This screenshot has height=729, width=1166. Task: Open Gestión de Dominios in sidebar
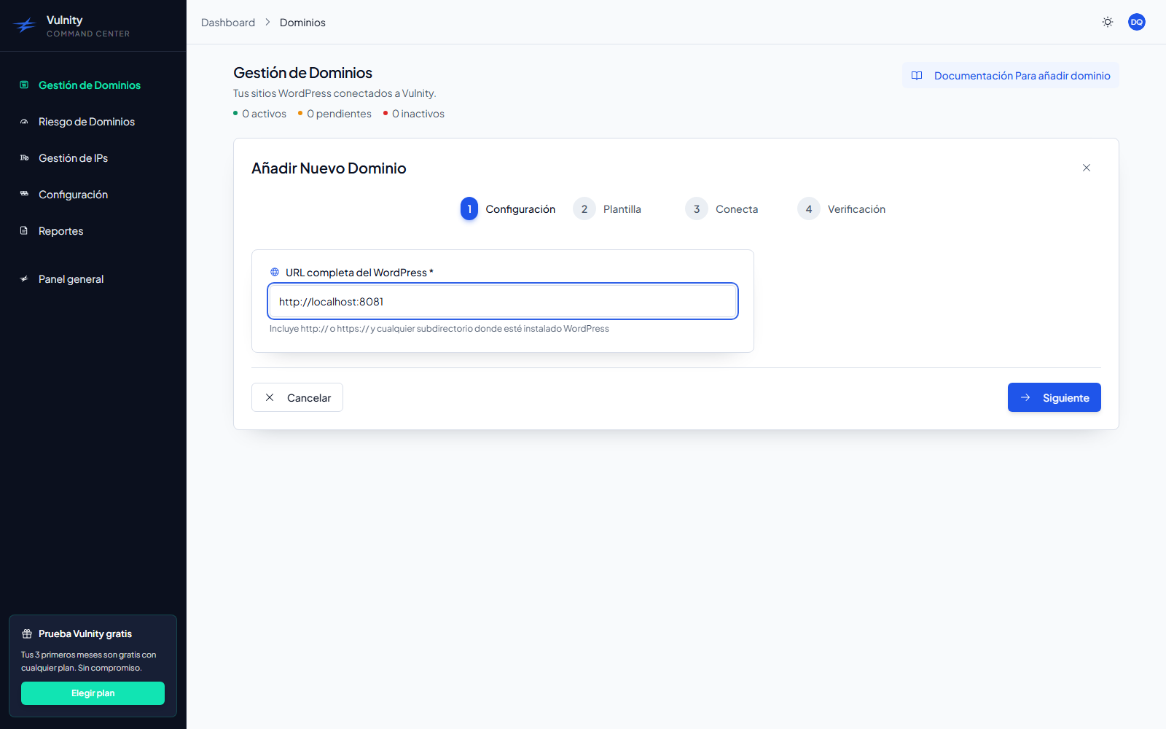[x=90, y=85]
